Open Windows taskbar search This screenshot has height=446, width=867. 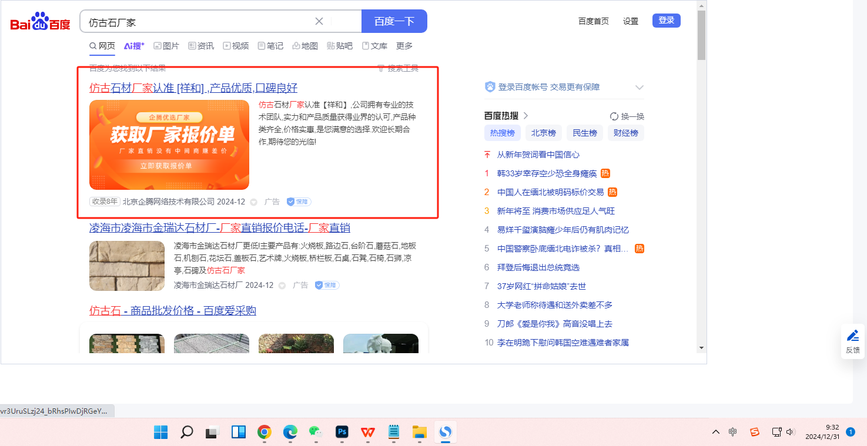click(186, 432)
